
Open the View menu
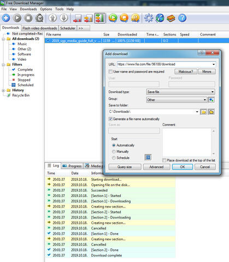tap(13, 9)
